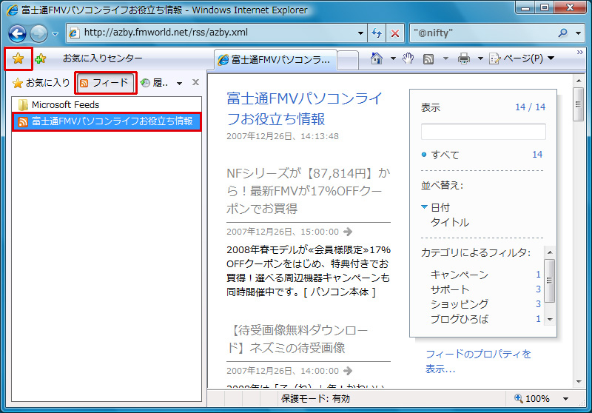Viewport: 592px width, 413px height.
Task: Select the 富士通FMVパソコンライフお役立ち情報 feed
Action: click(x=107, y=121)
